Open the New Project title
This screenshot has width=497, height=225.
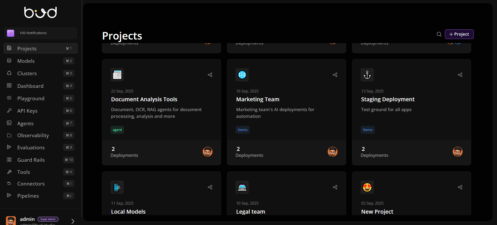click(377, 212)
